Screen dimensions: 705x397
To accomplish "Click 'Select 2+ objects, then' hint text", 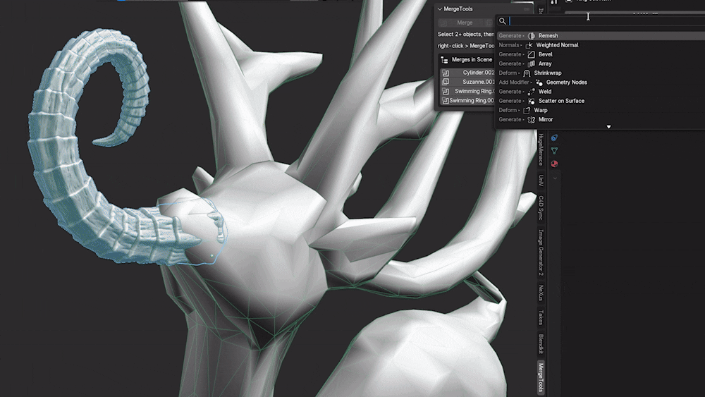I will click(x=466, y=34).
